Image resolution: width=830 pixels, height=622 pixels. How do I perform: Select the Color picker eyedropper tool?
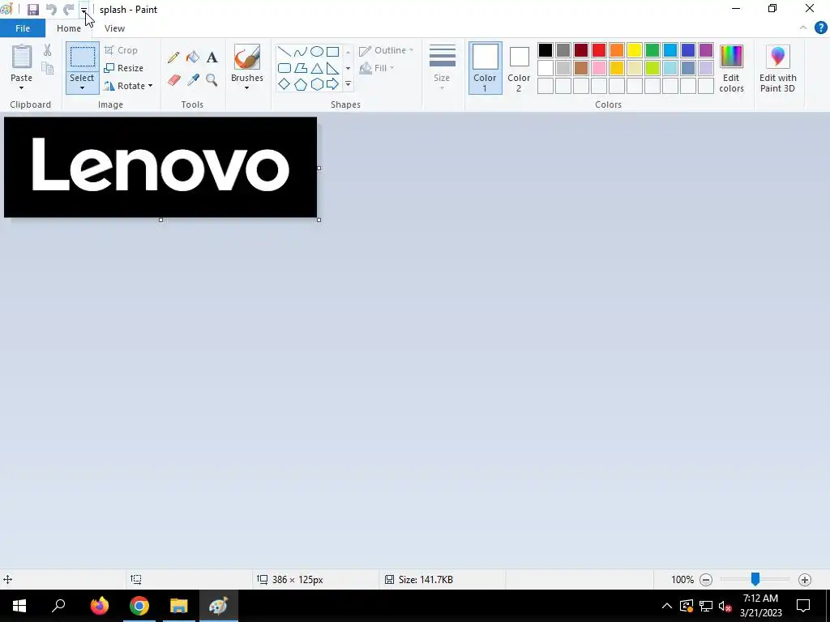[193, 80]
